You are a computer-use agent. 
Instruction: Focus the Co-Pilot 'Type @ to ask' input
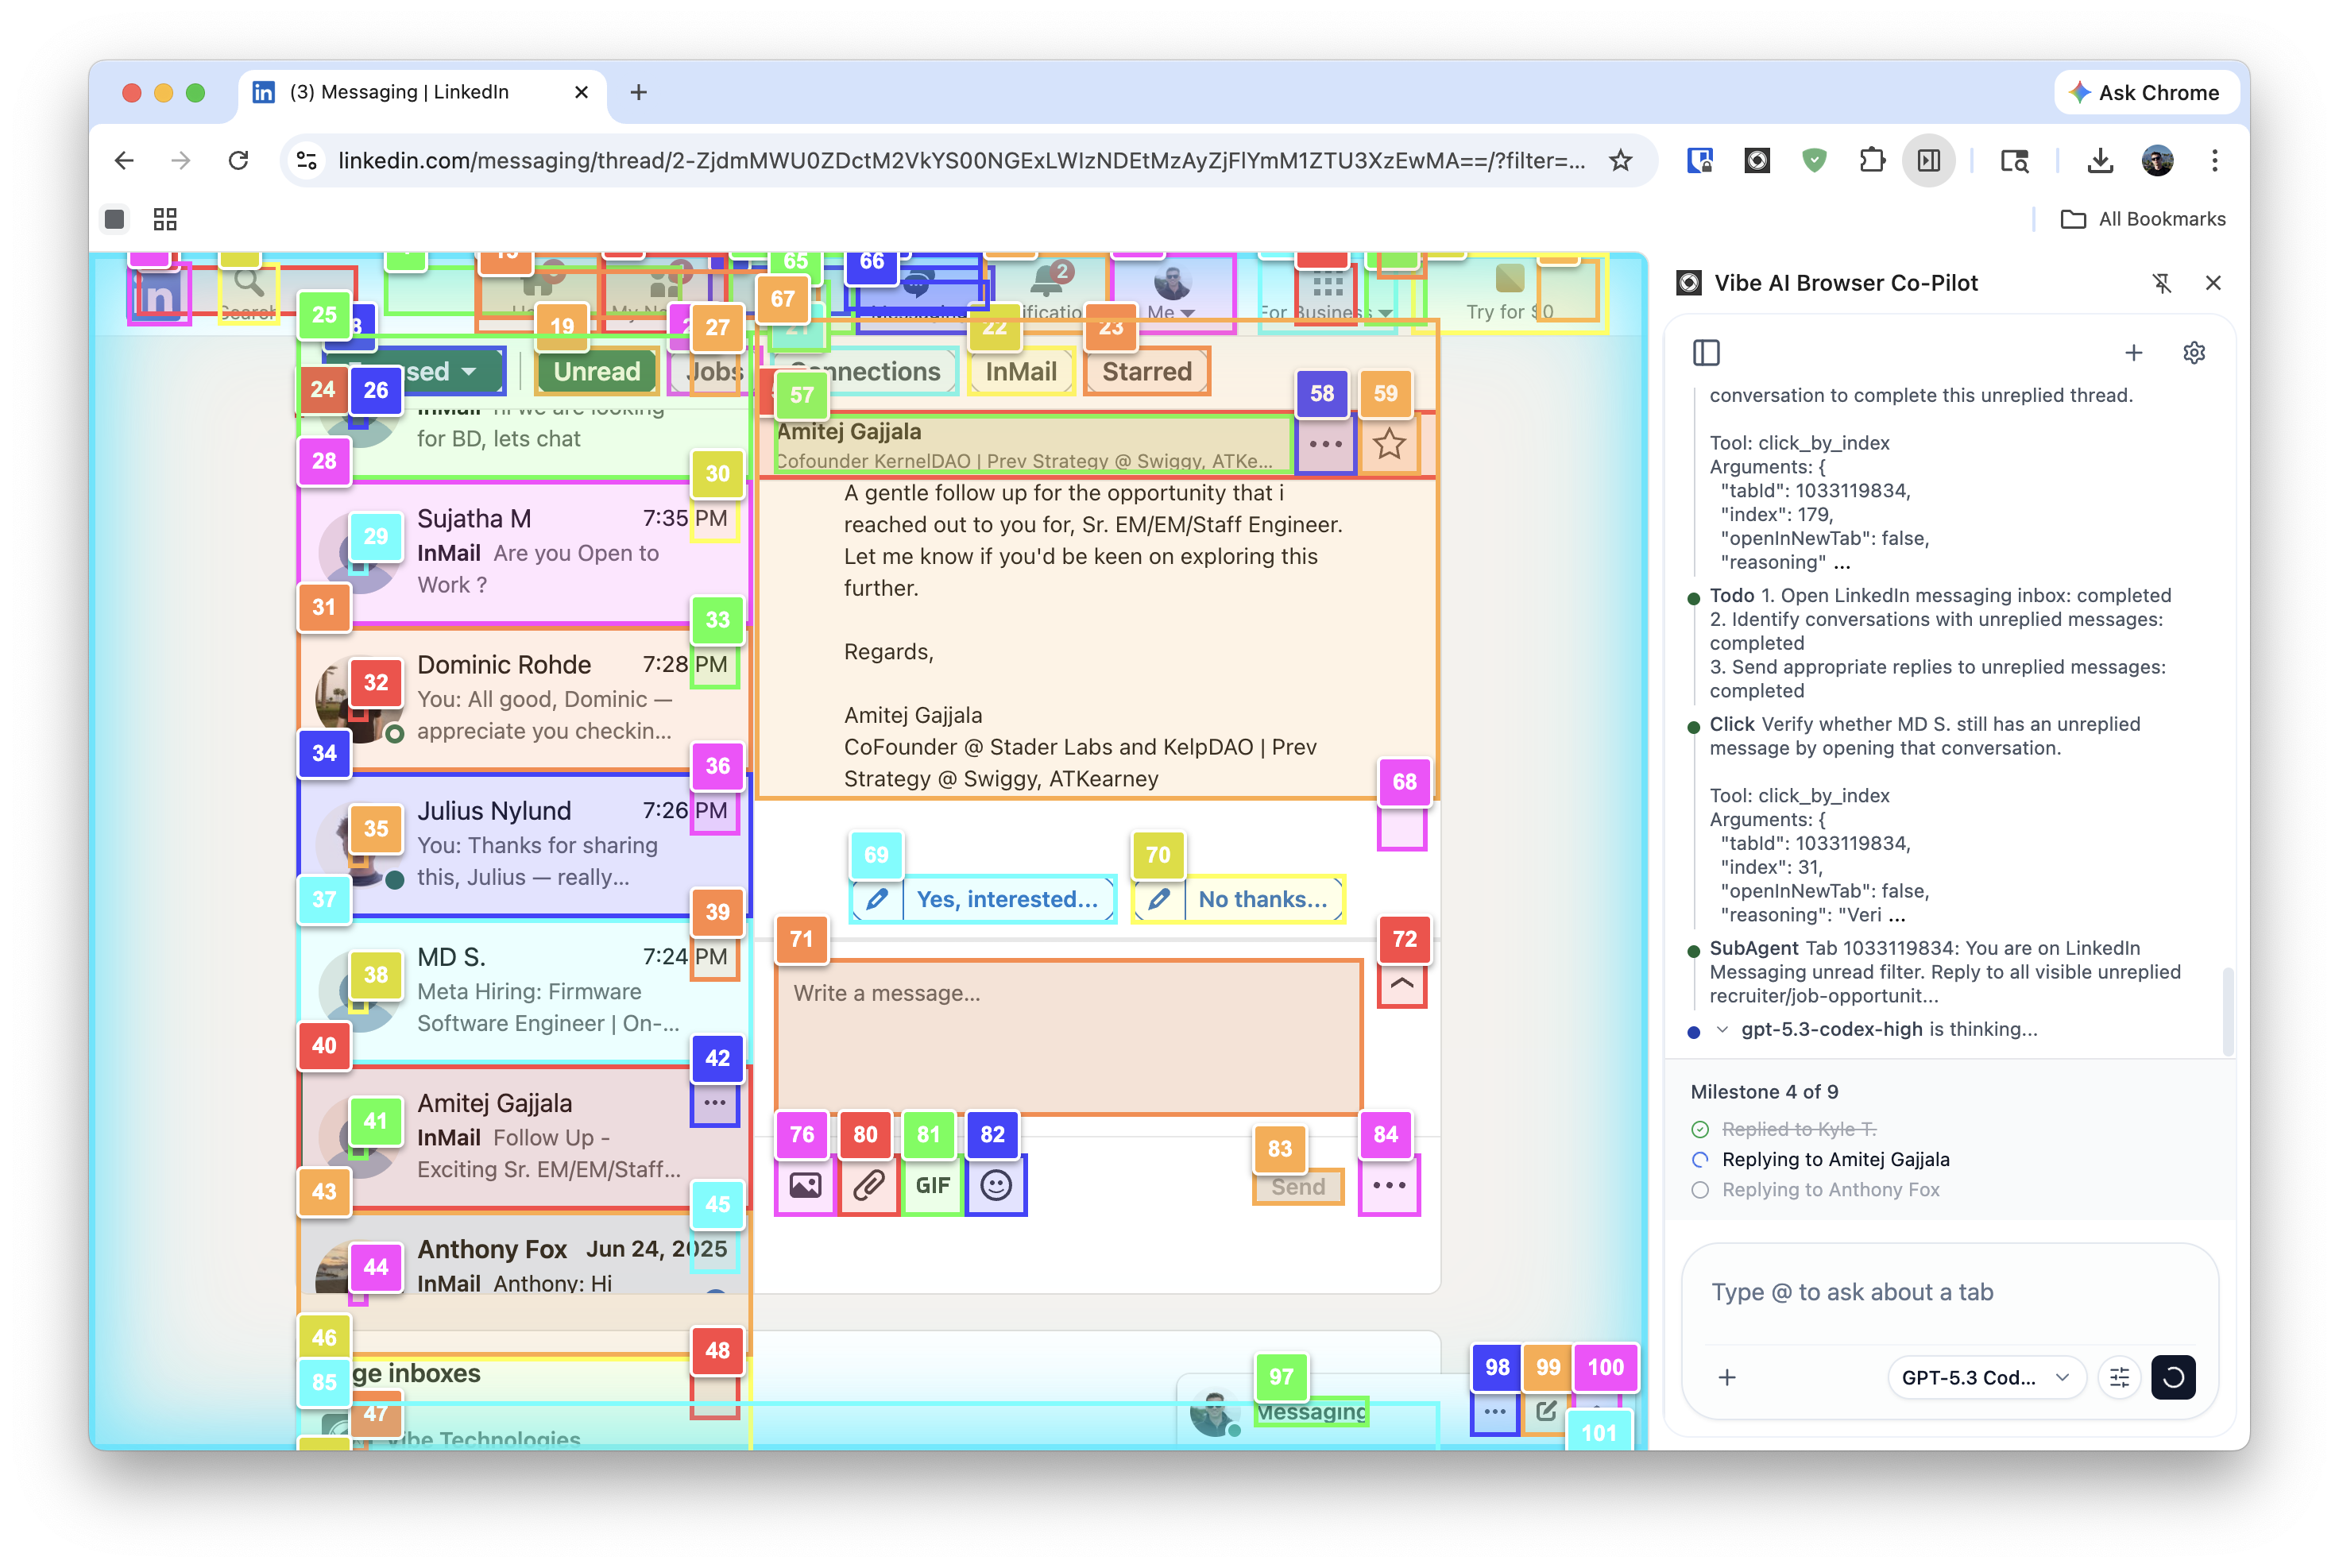coord(1948,1292)
